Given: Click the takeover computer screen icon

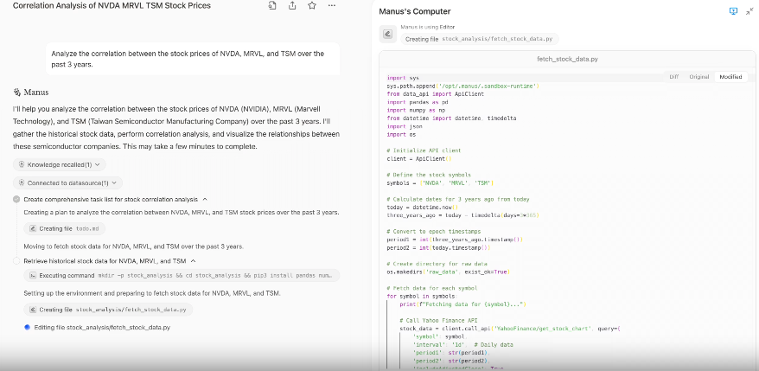Looking at the screenshot, I should click(733, 11).
